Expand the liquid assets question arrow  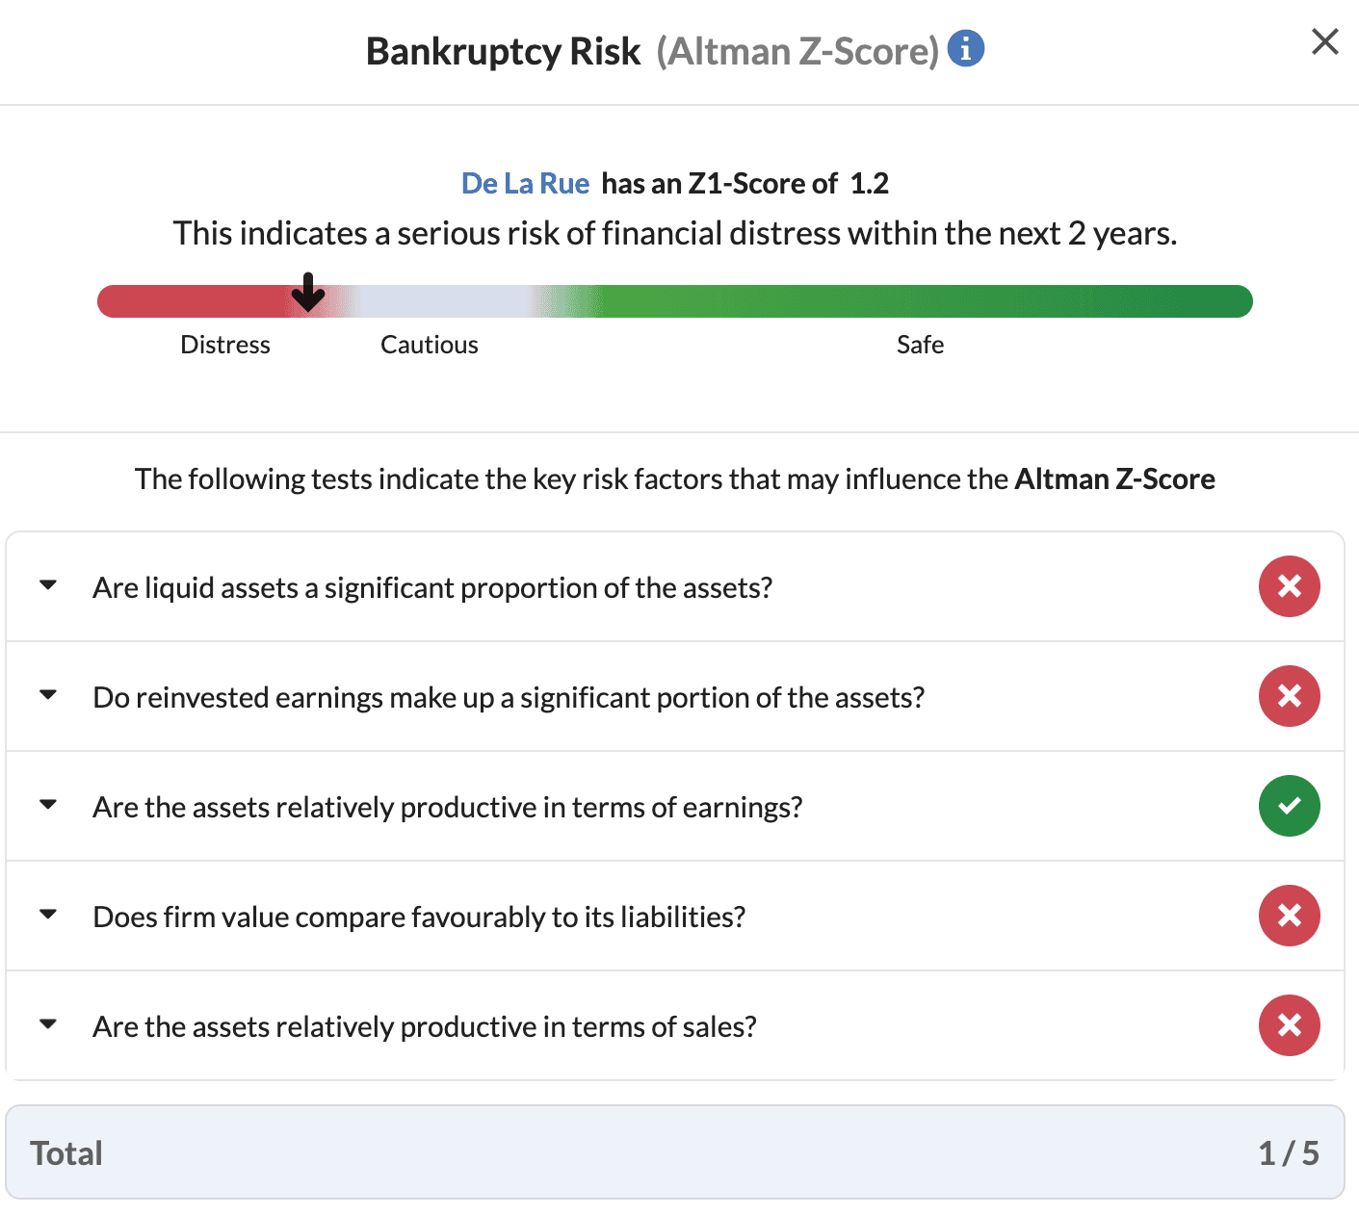(48, 585)
